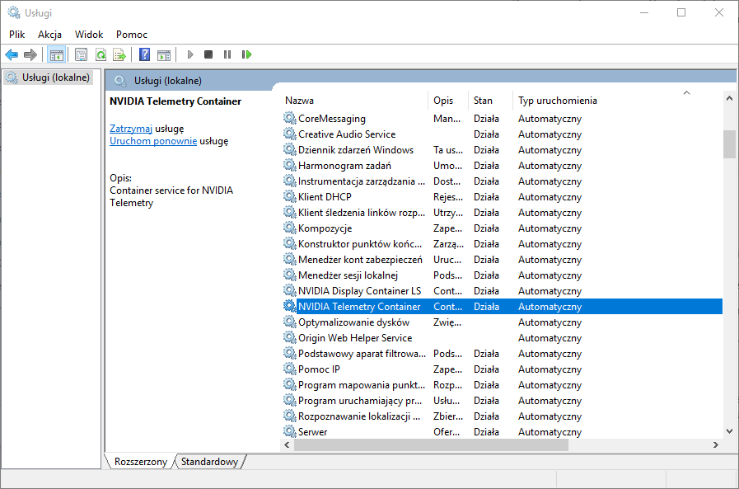Click gear icon beside CoreMessaging
Viewport: 739px width, 489px height.
[289, 118]
